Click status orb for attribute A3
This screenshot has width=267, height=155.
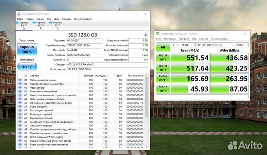[20, 103]
